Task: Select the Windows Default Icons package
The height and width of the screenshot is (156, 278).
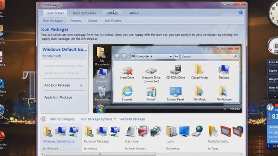Action: pyautogui.click(x=61, y=138)
